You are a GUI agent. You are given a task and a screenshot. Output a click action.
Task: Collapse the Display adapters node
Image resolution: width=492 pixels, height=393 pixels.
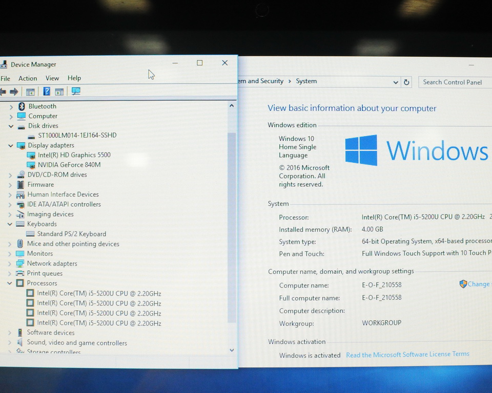[11, 146]
